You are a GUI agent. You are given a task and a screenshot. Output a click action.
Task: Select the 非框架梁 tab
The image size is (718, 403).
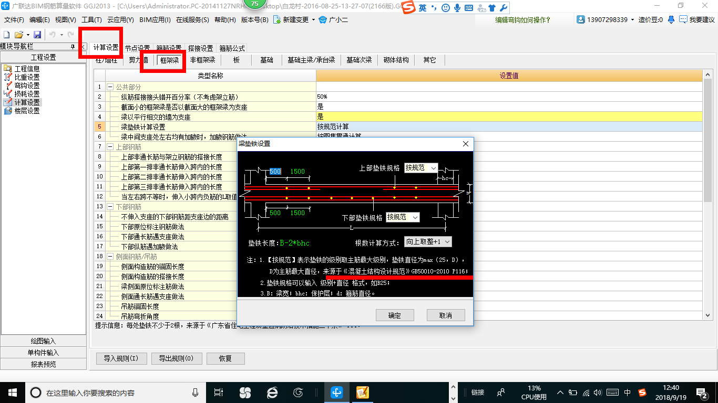203,60
